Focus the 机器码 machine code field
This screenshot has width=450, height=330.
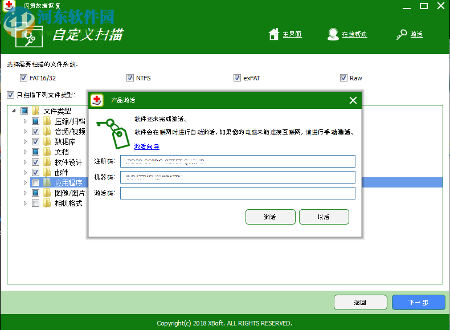238,177
